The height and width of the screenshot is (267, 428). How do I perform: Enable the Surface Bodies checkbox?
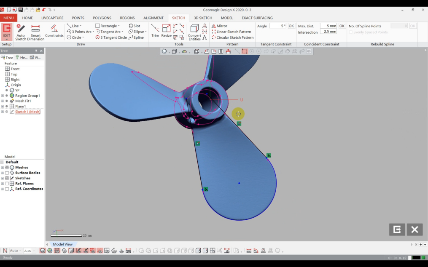coord(7,173)
